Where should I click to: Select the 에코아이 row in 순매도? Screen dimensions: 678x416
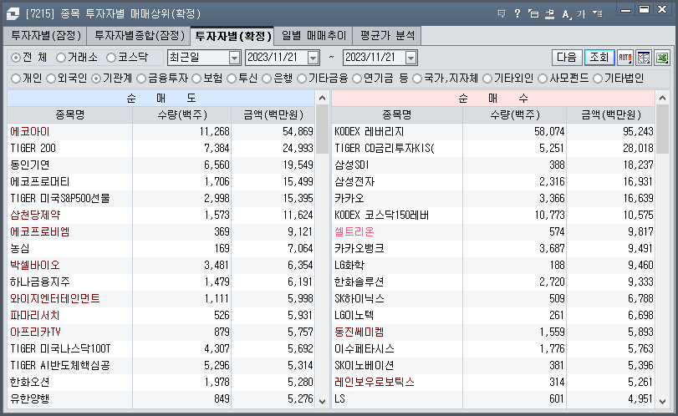click(x=161, y=132)
